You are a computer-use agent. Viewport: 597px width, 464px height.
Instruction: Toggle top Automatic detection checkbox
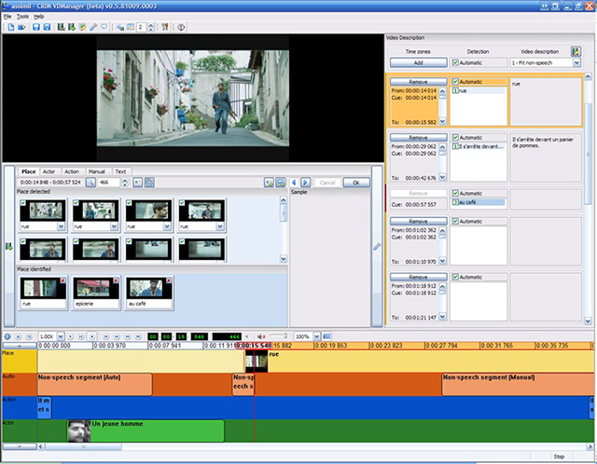455,62
